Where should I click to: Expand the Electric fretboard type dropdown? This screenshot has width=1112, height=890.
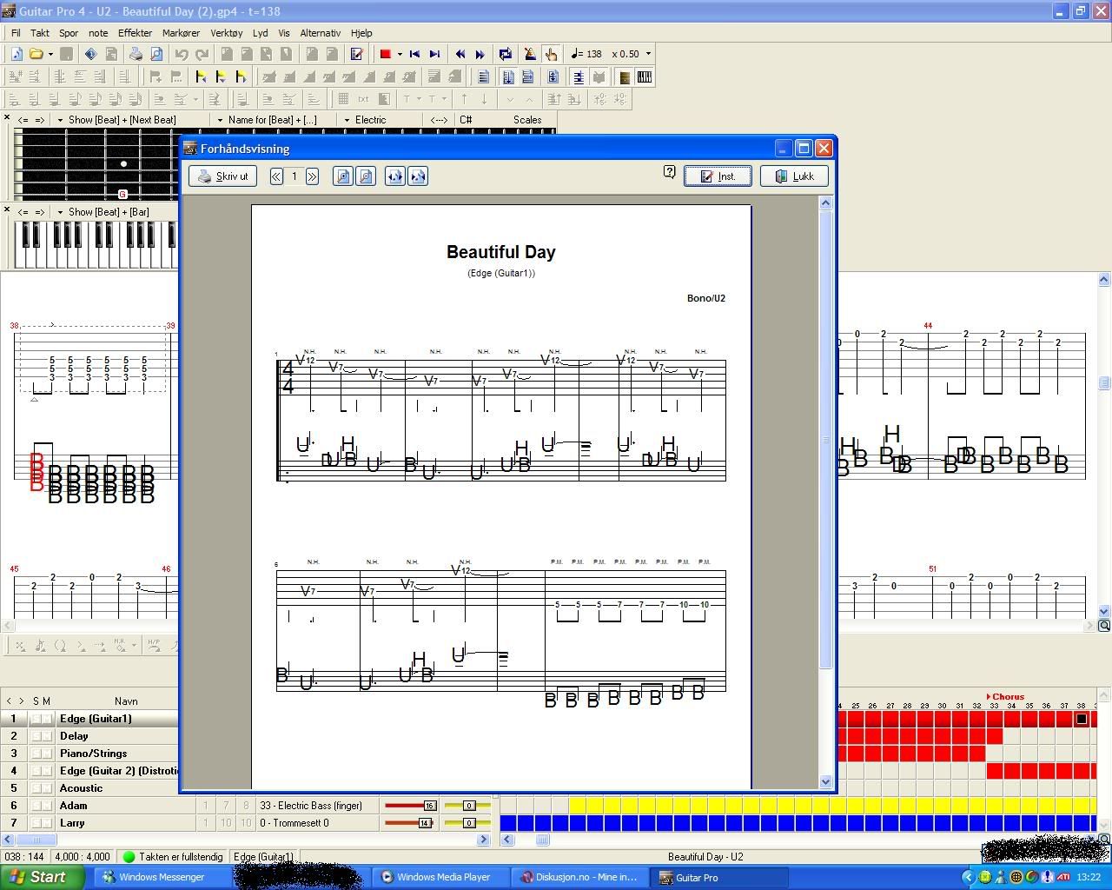tap(347, 120)
